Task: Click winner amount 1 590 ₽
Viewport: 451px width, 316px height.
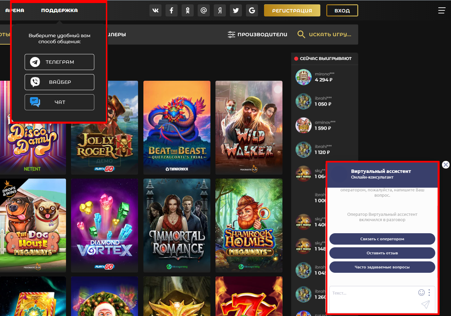Action: (x=323, y=128)
